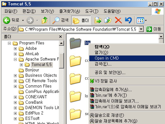Go up one folder level

coord(45,20)
